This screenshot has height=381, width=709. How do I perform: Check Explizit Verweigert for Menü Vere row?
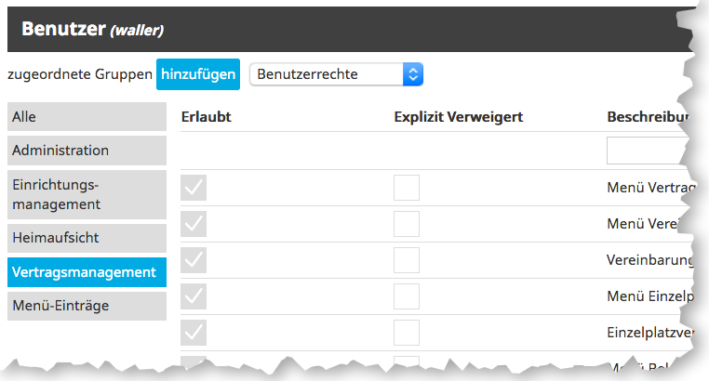coord(407,224)
